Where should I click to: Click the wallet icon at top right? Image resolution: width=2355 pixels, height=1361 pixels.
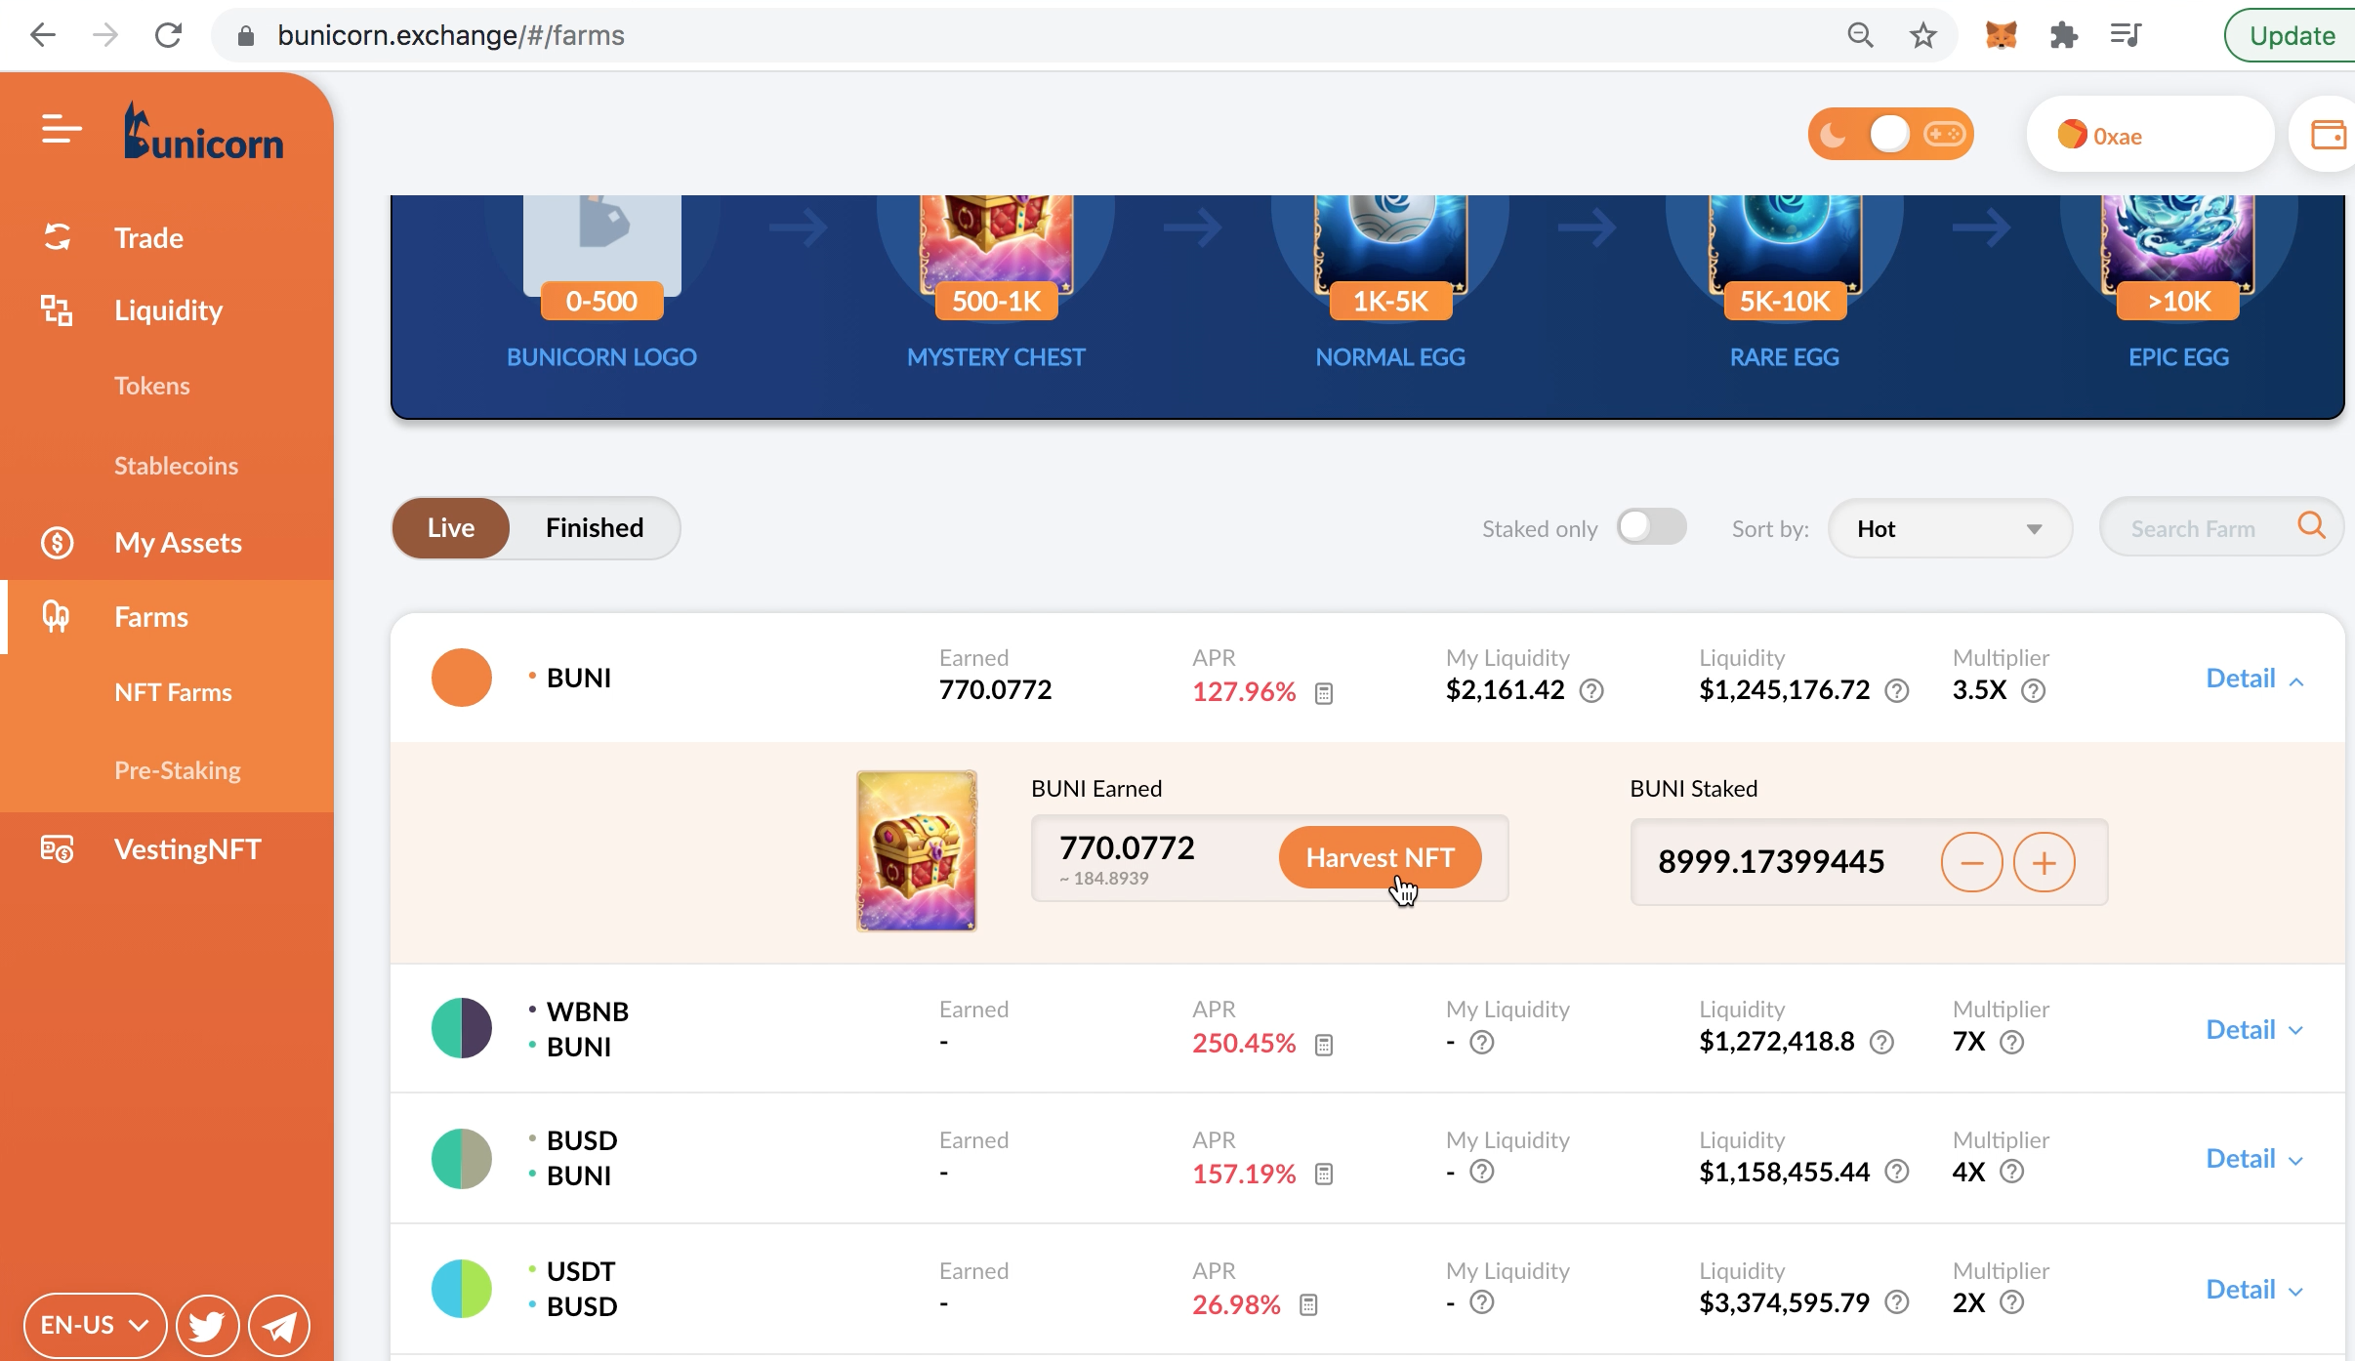click(2329, 135)
